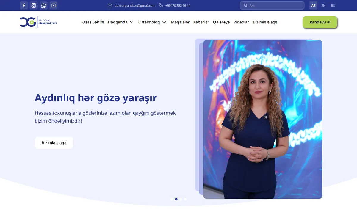Select the first carousel slide dot
Screen dimensions: 357x223
tap(172, 199)
